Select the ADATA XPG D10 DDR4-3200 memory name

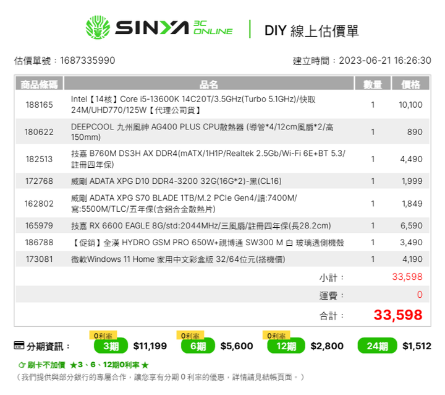click(176, 181)
